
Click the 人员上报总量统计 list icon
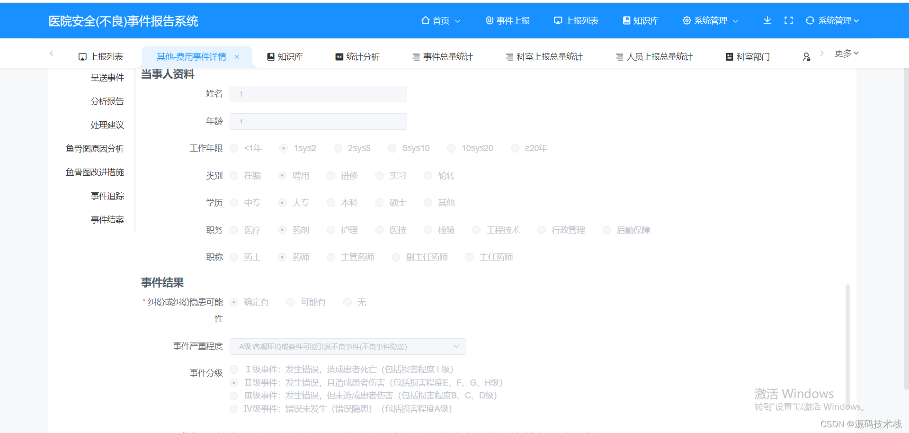click(619, 57)
